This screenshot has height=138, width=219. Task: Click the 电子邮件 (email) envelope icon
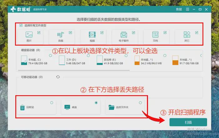[124, 35]
